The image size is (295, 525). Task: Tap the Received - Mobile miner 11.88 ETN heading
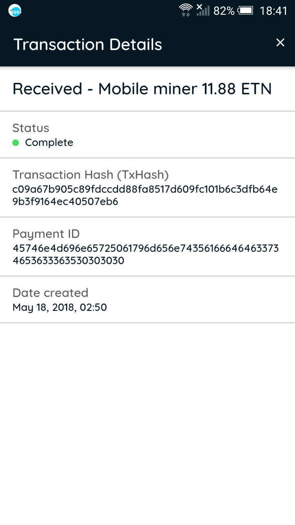click(x=142, y=89)
